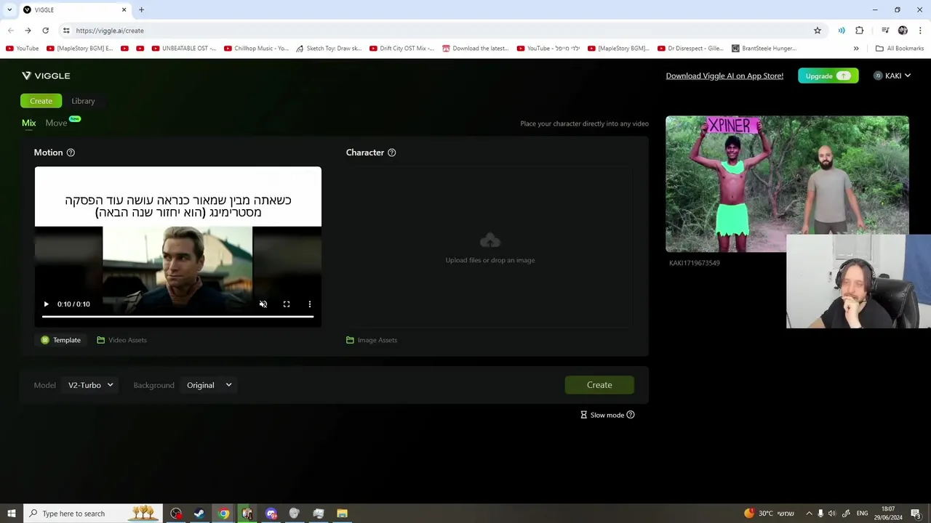Upload a character image file

(x=490, y=247)
